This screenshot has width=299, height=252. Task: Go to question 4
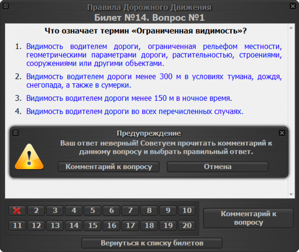point(74,211)
